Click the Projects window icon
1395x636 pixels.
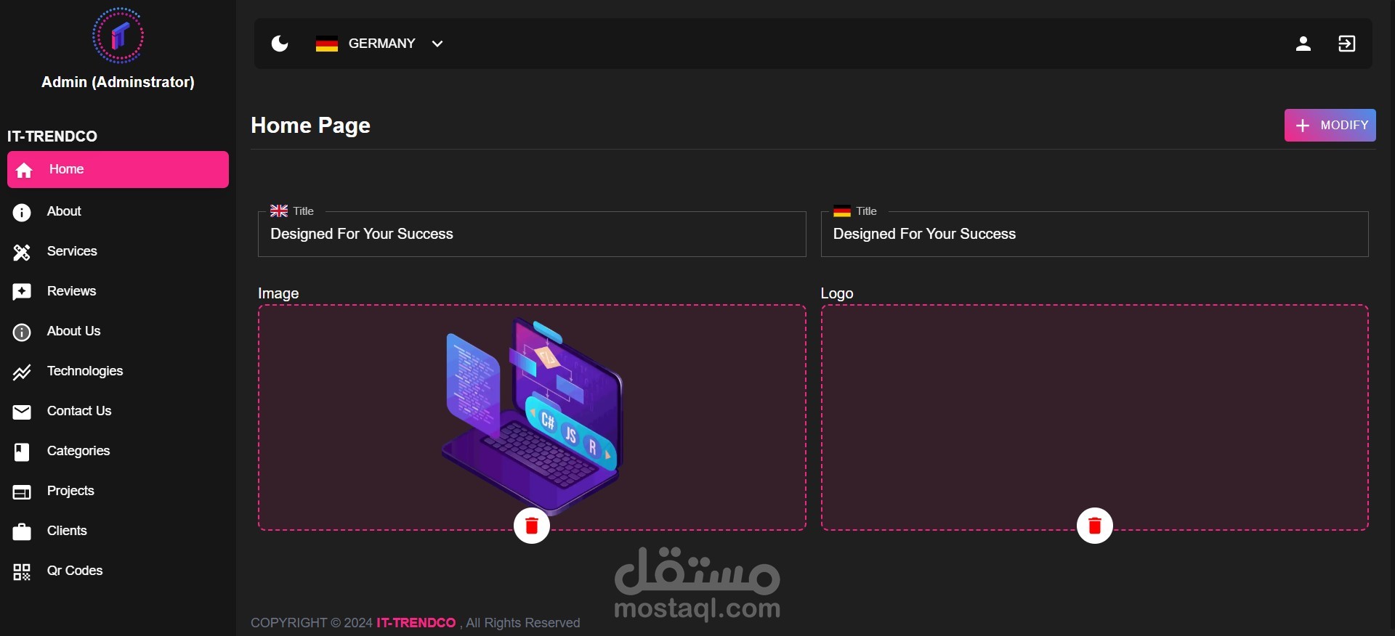click(x=22, y=492)
